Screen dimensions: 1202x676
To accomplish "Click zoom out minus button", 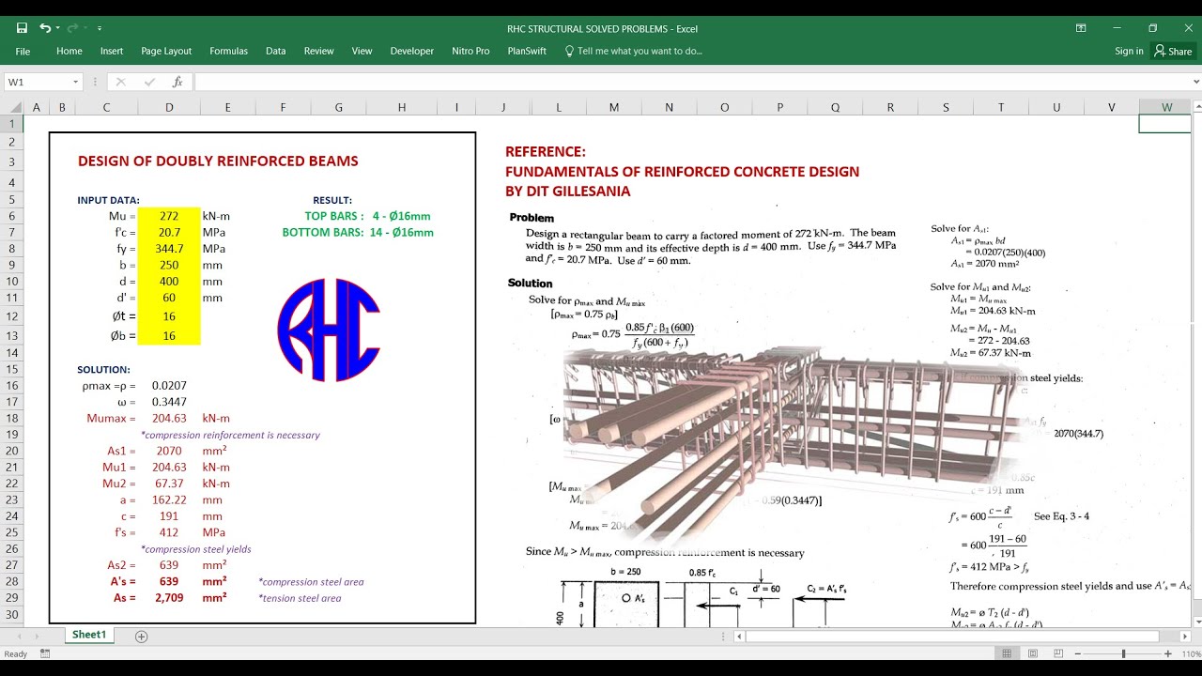I will (x=1079, y=653).
